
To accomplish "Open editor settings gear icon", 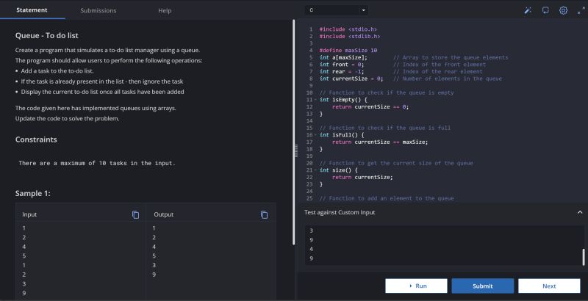I will pos(563,10).
